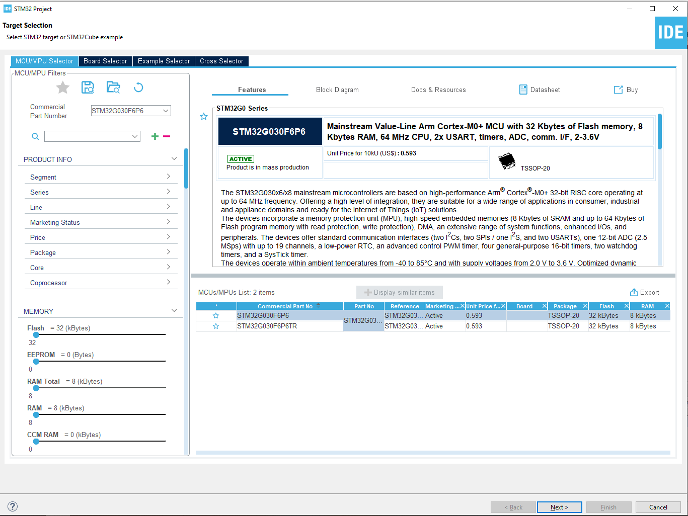This screenshot has height=516, width=688.
Task: Click the Buy external-link icon
Action: coord(619,90)
